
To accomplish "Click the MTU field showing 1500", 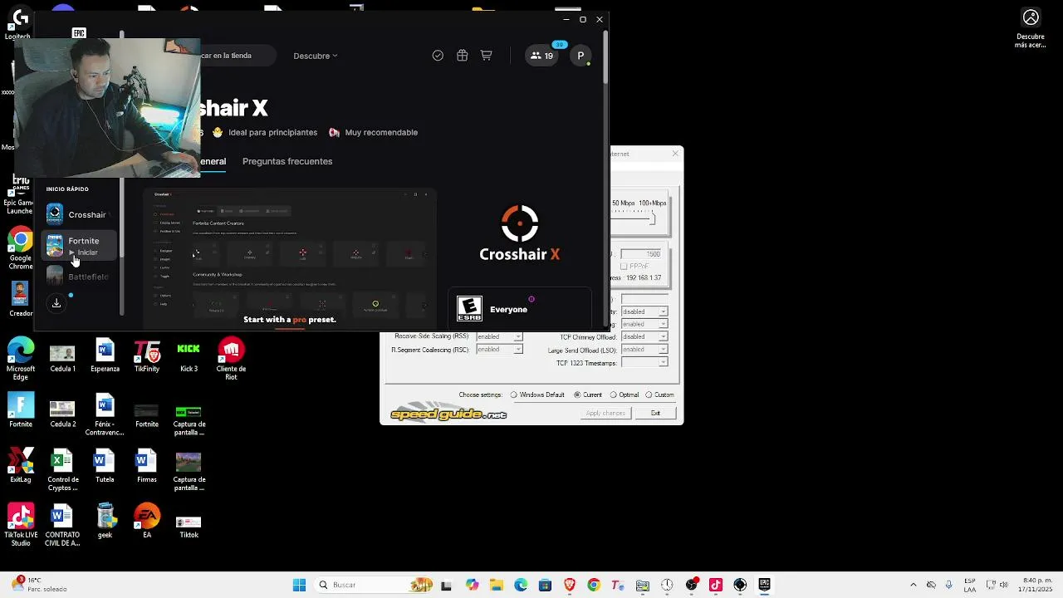I will pos(642,253).
